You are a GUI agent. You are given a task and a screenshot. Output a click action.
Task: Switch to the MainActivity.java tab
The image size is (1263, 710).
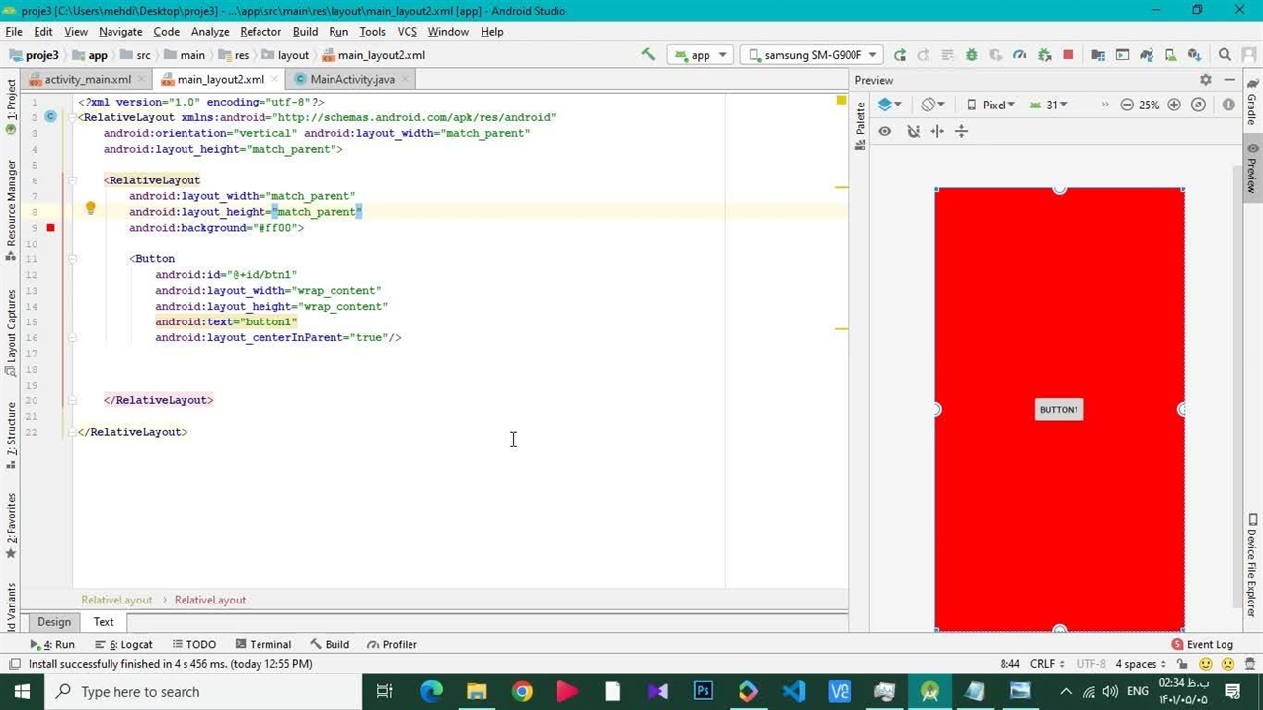click(351, 79)
